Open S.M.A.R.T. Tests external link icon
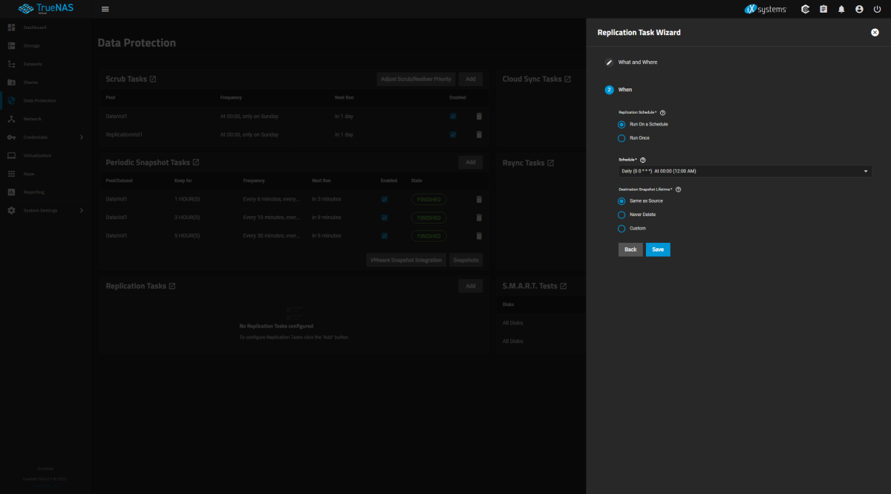 [x=564, y=286]
